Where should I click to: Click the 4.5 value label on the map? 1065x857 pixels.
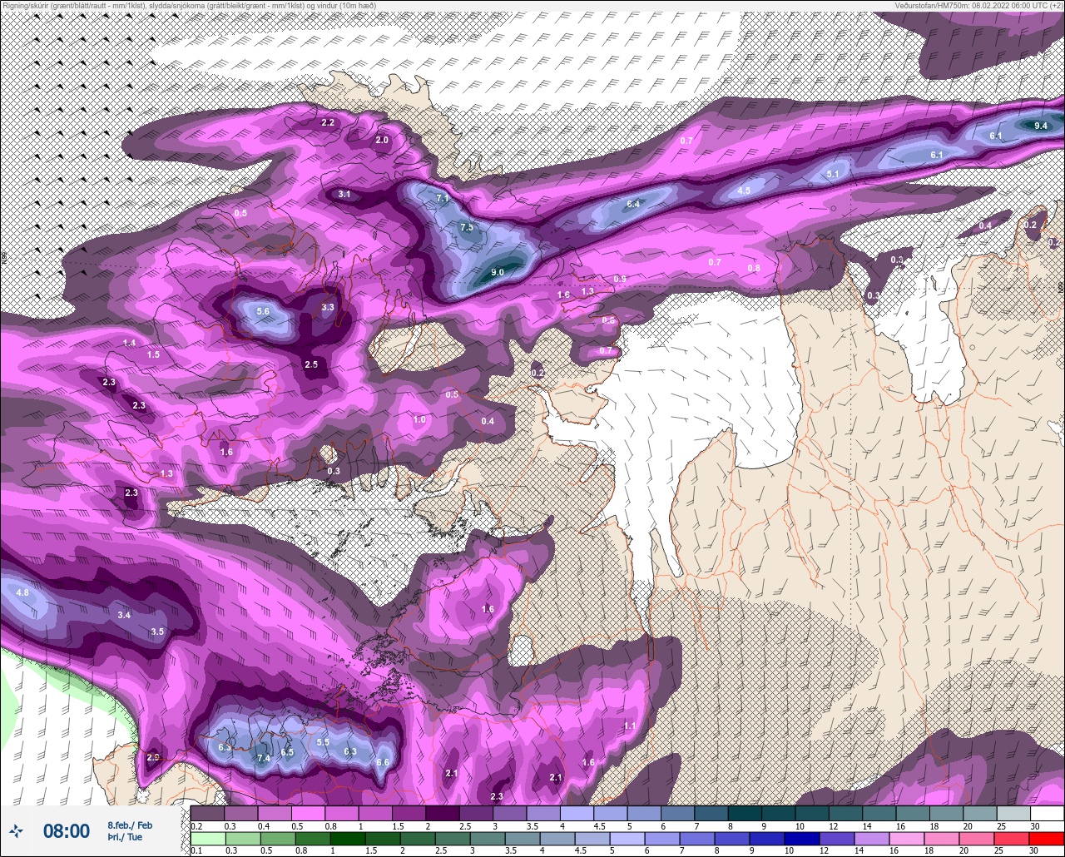click(745, 191)
